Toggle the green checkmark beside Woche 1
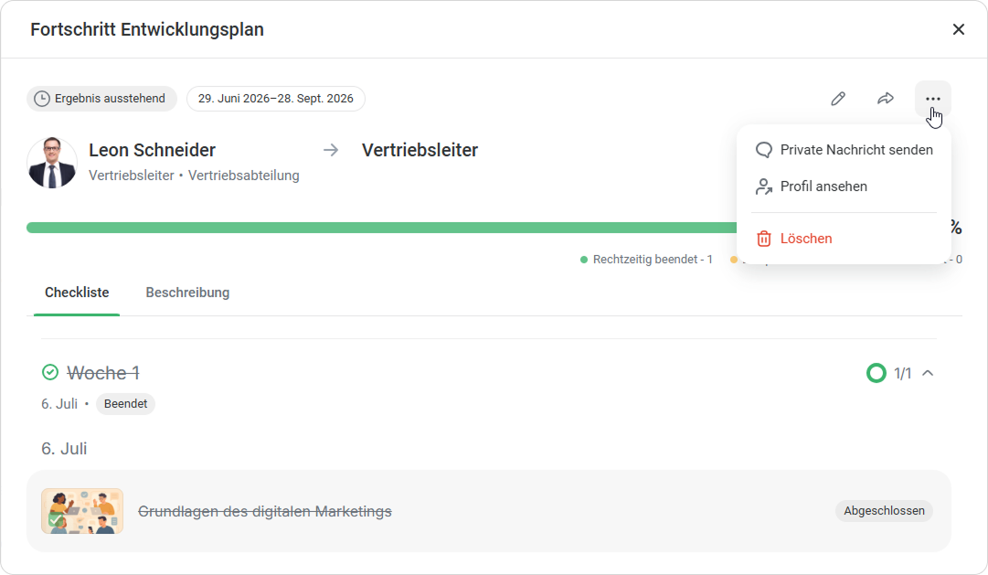The height and width of the screenshot is (575, 988). (49, 373)
